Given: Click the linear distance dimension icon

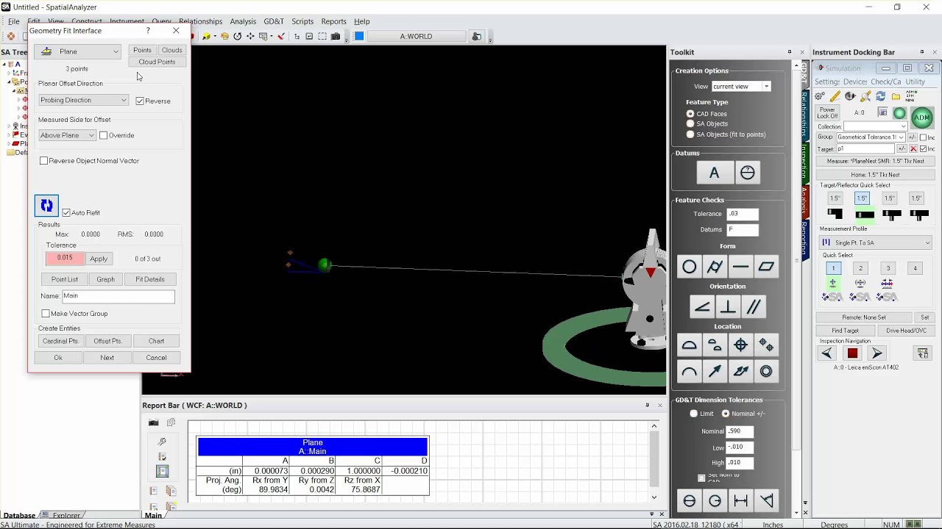Looking at the screenshot, I should 741,500.
